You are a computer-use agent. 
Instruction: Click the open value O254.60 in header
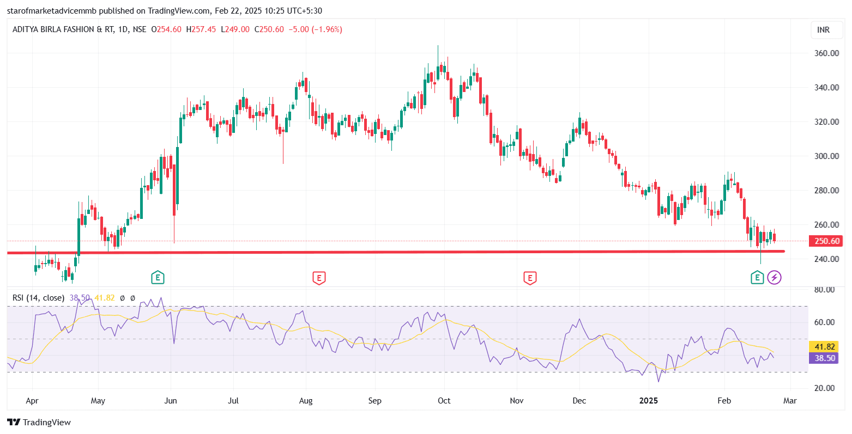(x=166, y=29)
